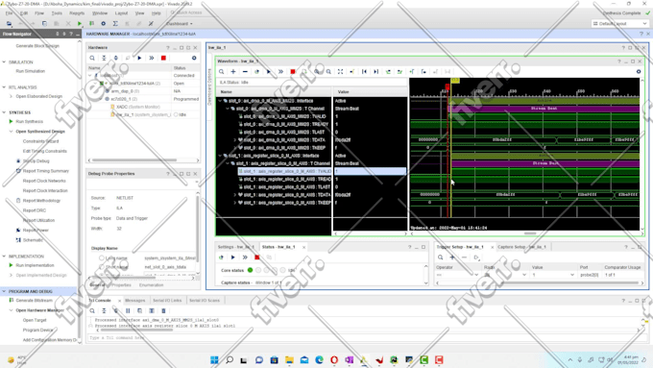The image size is (653, 368).
Task: Open Waveform window settings gear
Action: (639, 72)
